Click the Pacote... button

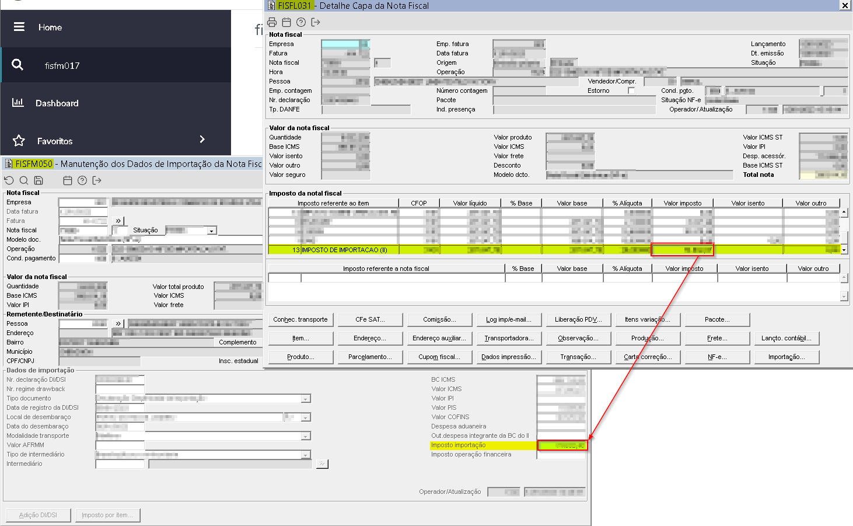point(717,319)
